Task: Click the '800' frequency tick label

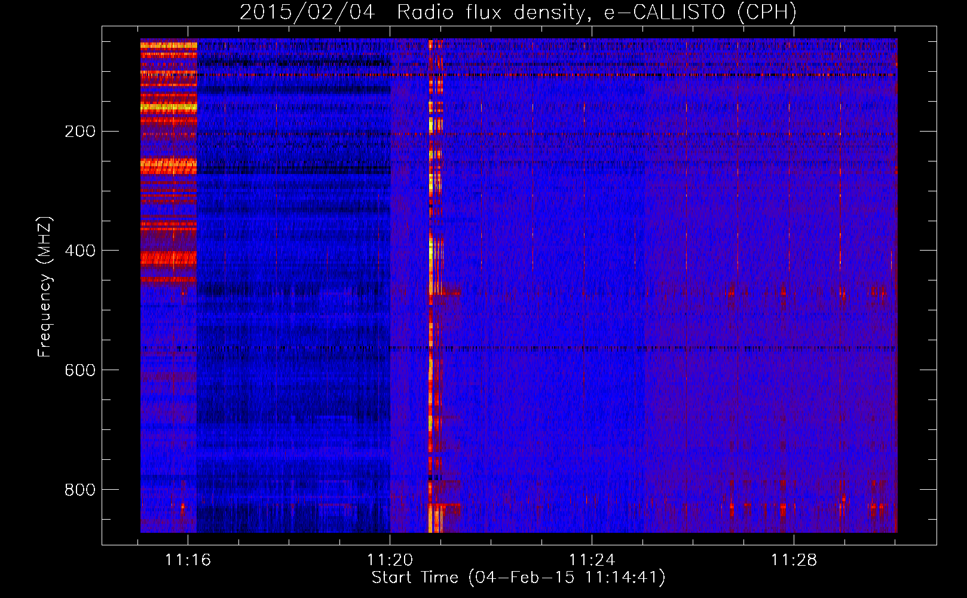Action: [80, 490]
